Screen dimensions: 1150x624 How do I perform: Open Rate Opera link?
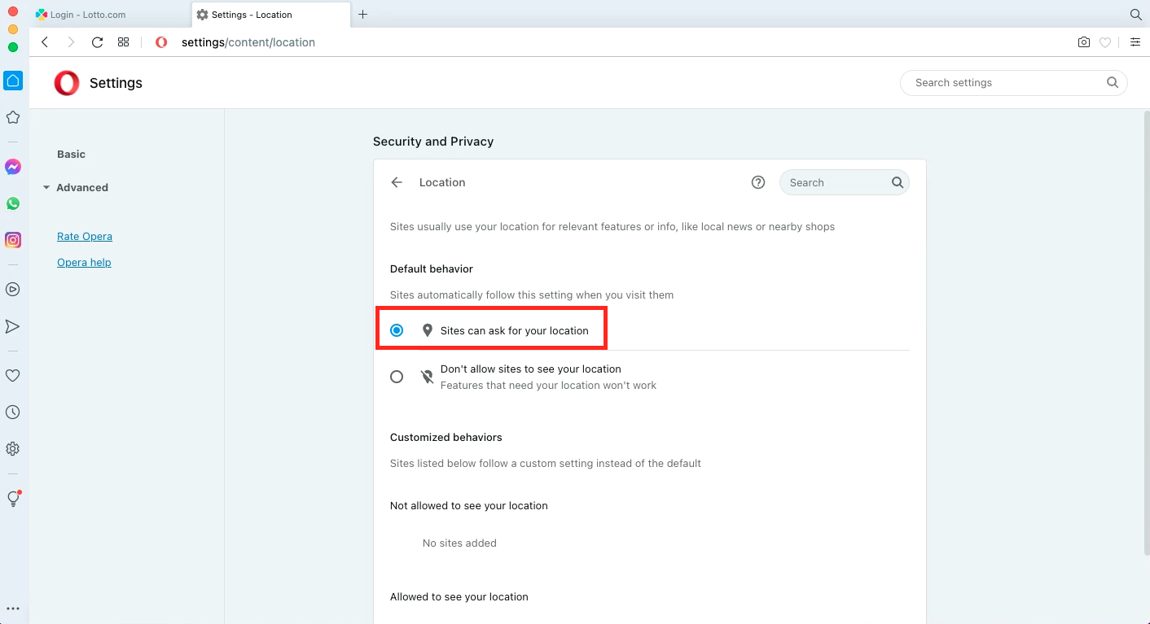[85, 237]
